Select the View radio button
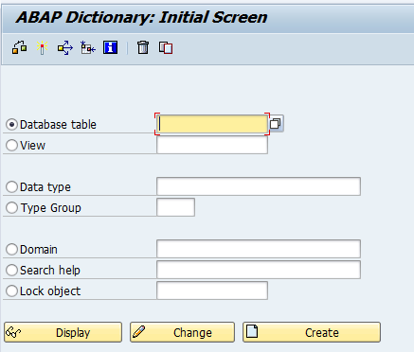 pyautogui.click(x=11, y=146)
